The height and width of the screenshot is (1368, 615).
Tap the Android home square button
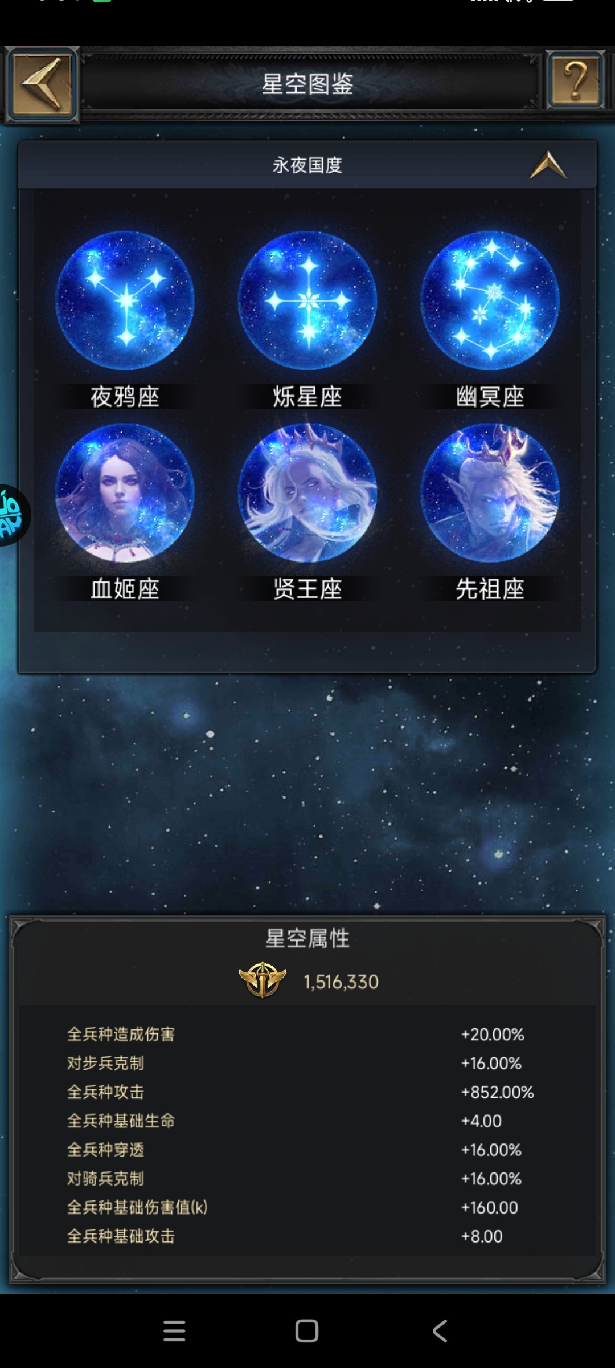click(307, 1331)
